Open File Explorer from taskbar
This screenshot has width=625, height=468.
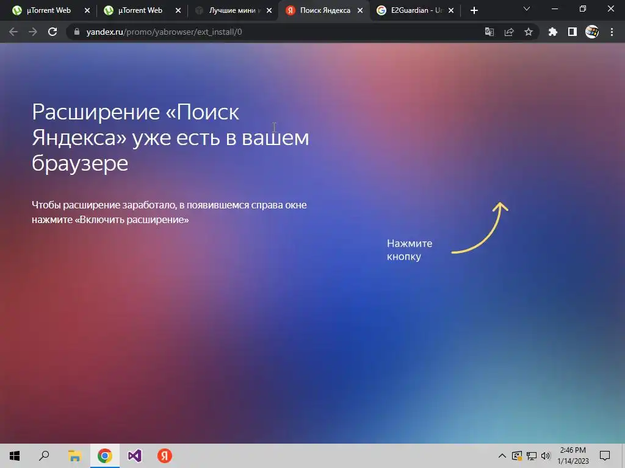(x=74, y=456)
